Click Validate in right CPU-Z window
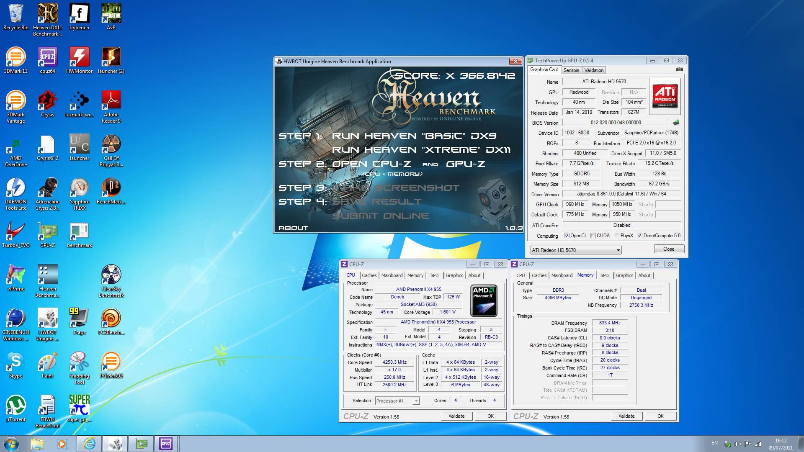Image resolution: width=804 pixels, height=452 pixels. point(626,416)
